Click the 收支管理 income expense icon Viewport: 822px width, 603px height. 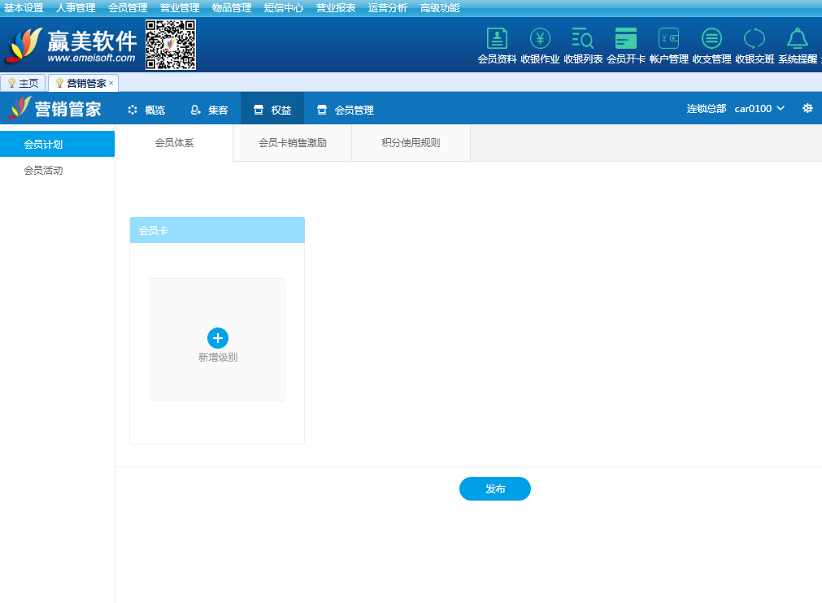tap(711, 39)
